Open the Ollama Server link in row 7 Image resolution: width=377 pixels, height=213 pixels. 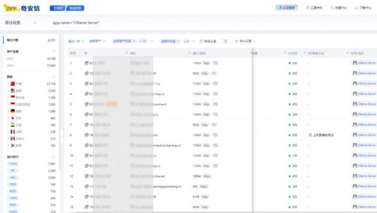point(367,125)
